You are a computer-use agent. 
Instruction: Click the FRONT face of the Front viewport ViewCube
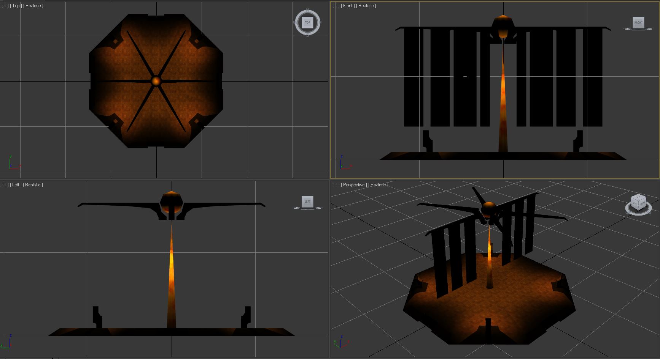point(638,22)
